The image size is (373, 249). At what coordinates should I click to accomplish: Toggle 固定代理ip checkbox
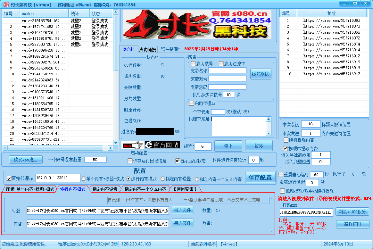[9, 178]
